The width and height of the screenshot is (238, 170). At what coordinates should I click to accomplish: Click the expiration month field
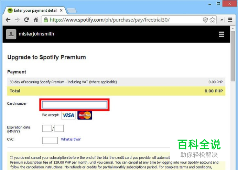(x=47, y=128)
